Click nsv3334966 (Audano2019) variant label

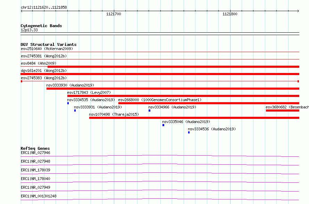(172, 107)
